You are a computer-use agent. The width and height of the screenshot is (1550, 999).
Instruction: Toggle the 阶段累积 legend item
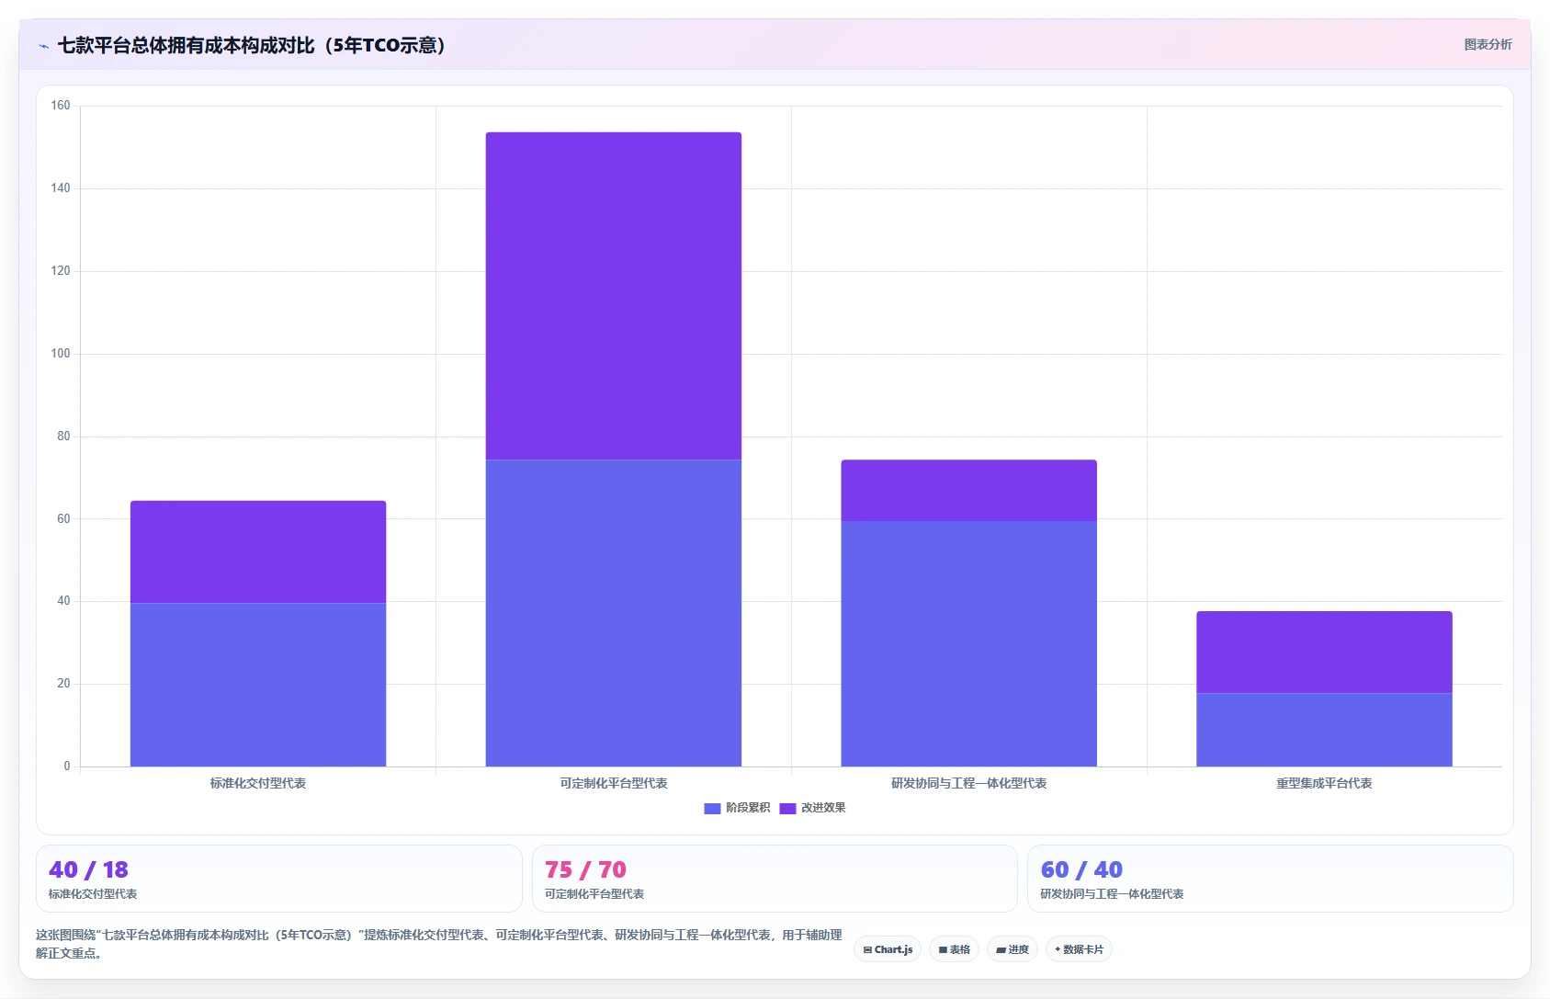point(737,808)
